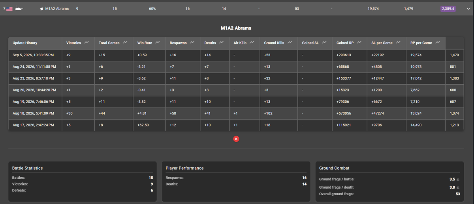Select the Aug 19, 2026, 7:46:06 PM update row
474x204 pixels.
[236, 102]
